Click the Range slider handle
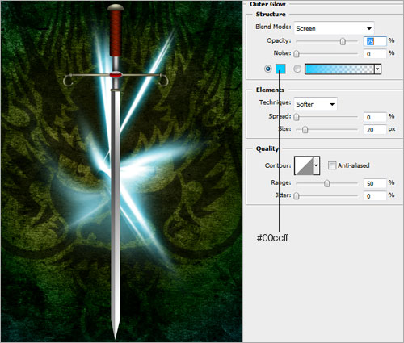Screen dimensions: 404x343 326,183
